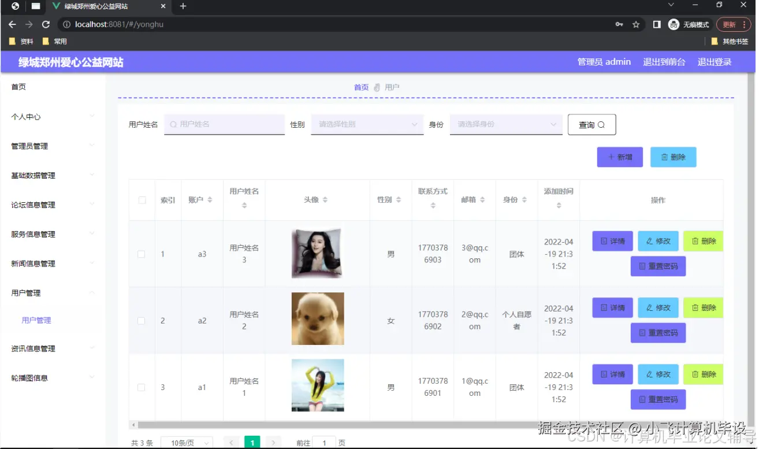Sort table by 身份 column arrows

pos(524,200)
